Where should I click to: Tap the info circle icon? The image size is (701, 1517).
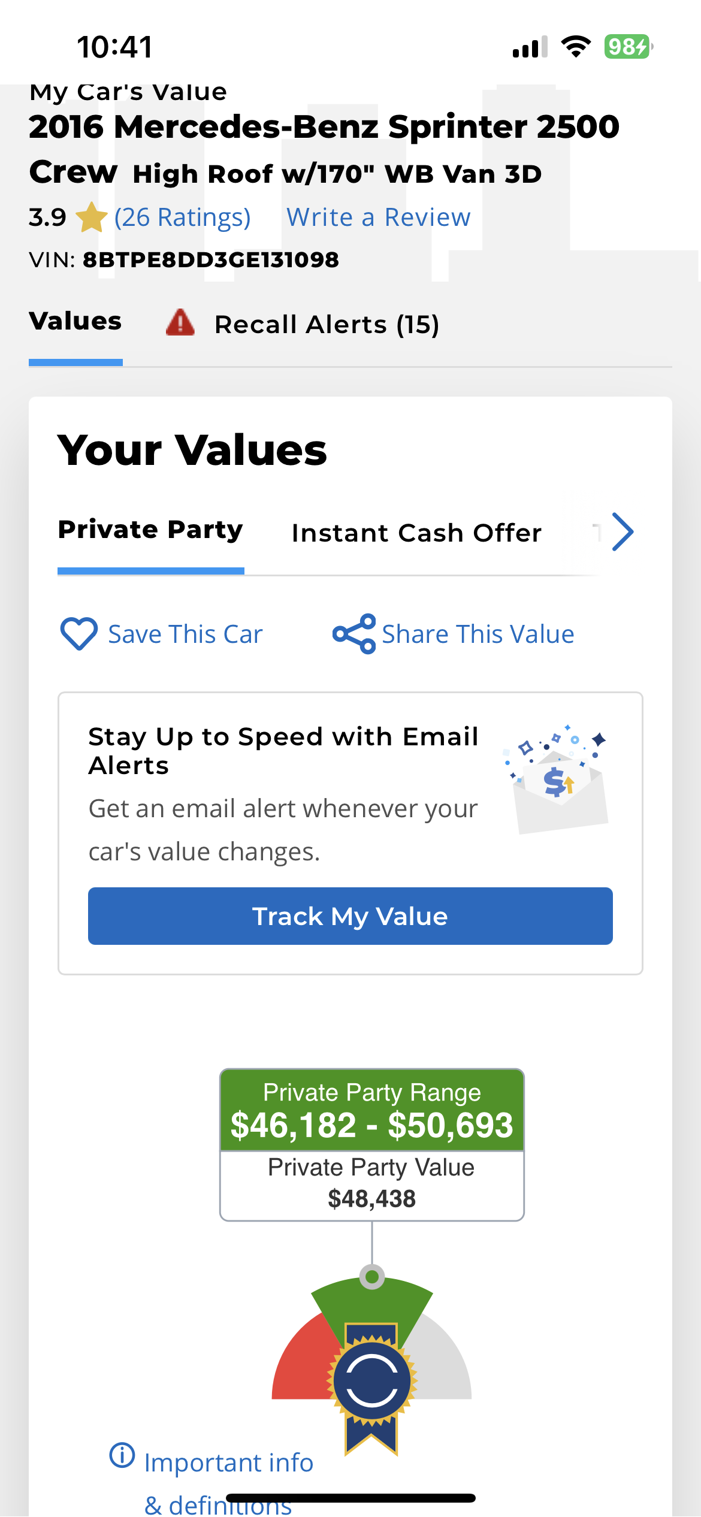pos(122,1455)
